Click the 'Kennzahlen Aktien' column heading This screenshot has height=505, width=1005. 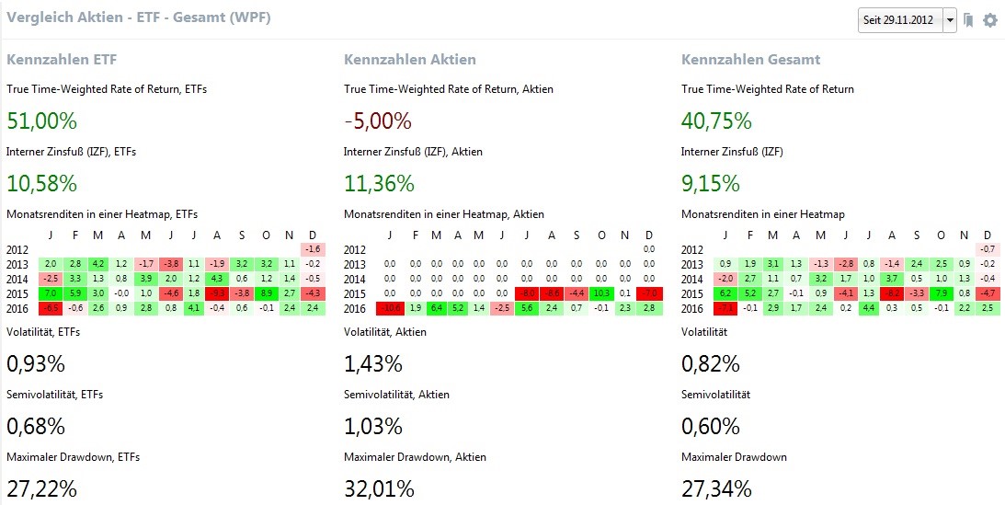coord(410,60)
